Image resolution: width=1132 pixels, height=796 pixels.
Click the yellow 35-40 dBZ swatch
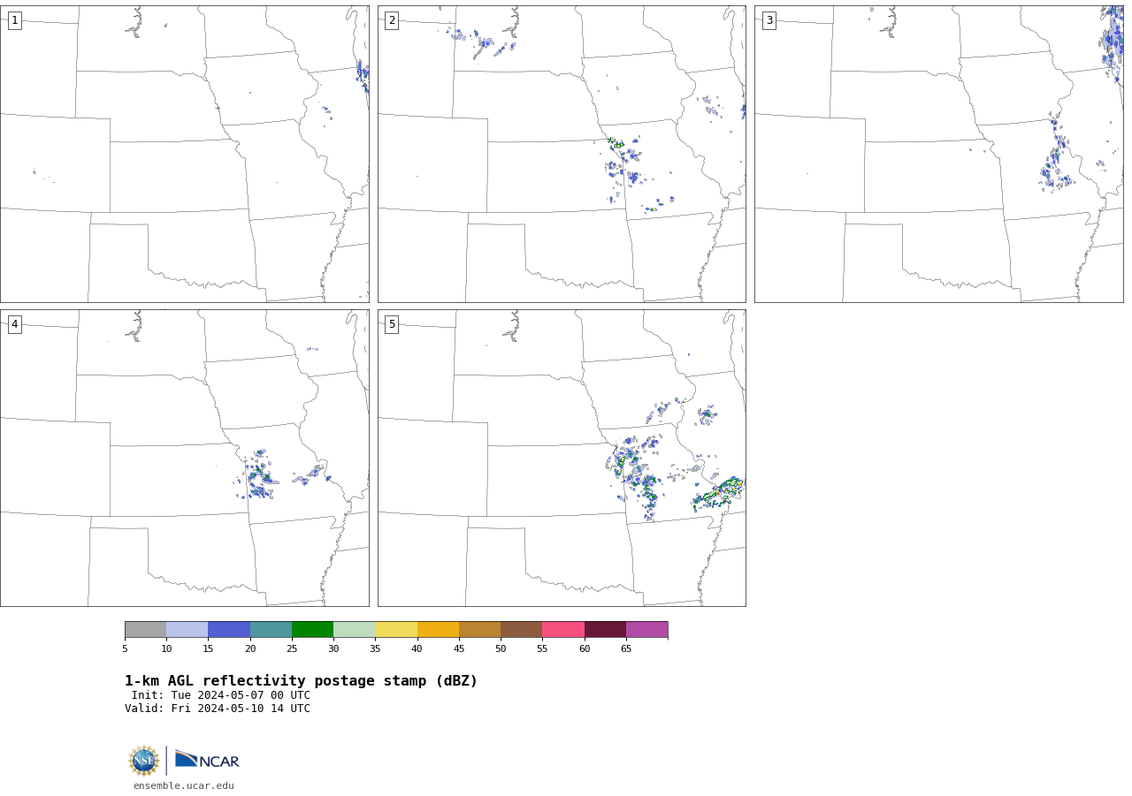point(396,629)
